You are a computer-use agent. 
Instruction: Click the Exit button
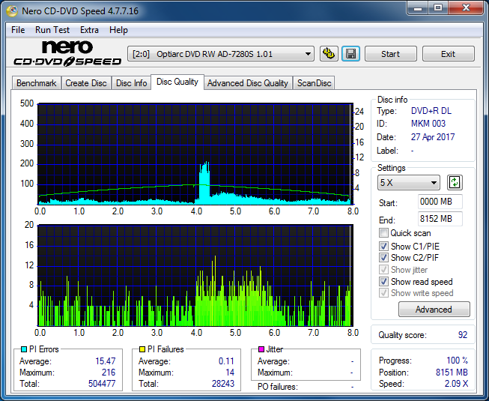click(x=448, y=54)
